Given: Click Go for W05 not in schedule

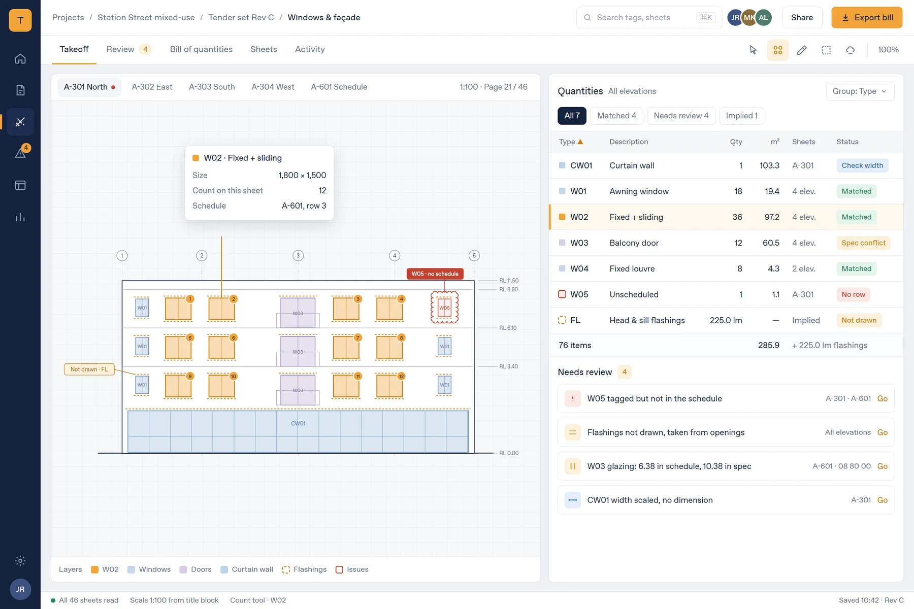Looking at the screenshot, I should pos(882,399).
